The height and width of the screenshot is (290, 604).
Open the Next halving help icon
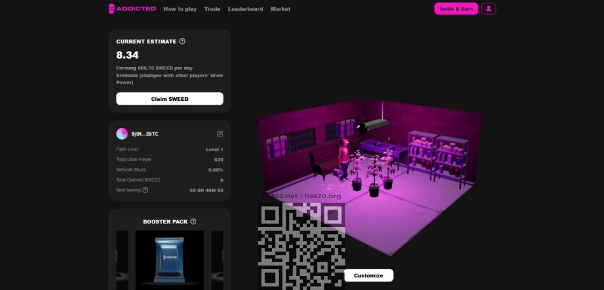145,190
